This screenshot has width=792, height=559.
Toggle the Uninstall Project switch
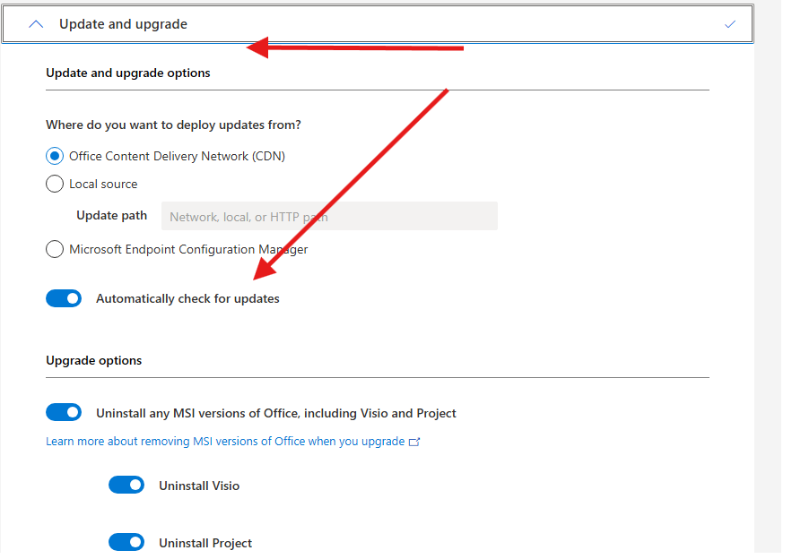[126, 542]
